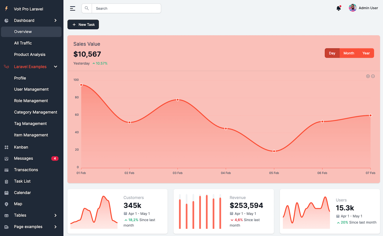
Task: Click the Transactions sidebar icon
Action: tap(7, 170)
